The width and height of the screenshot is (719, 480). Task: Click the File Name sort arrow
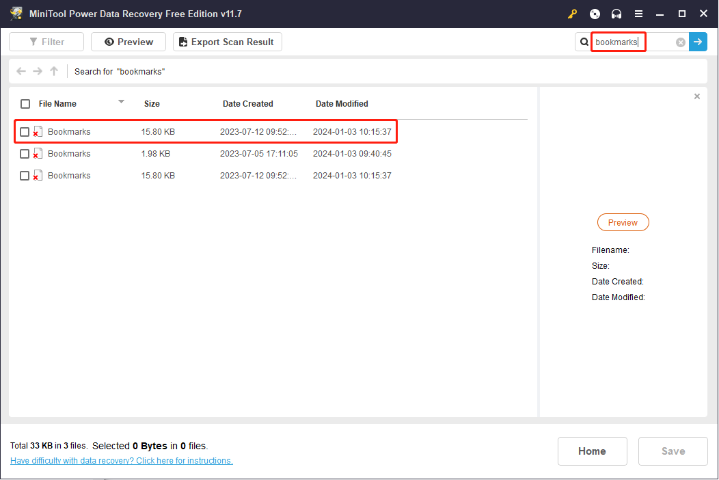(x=121, y=101)
